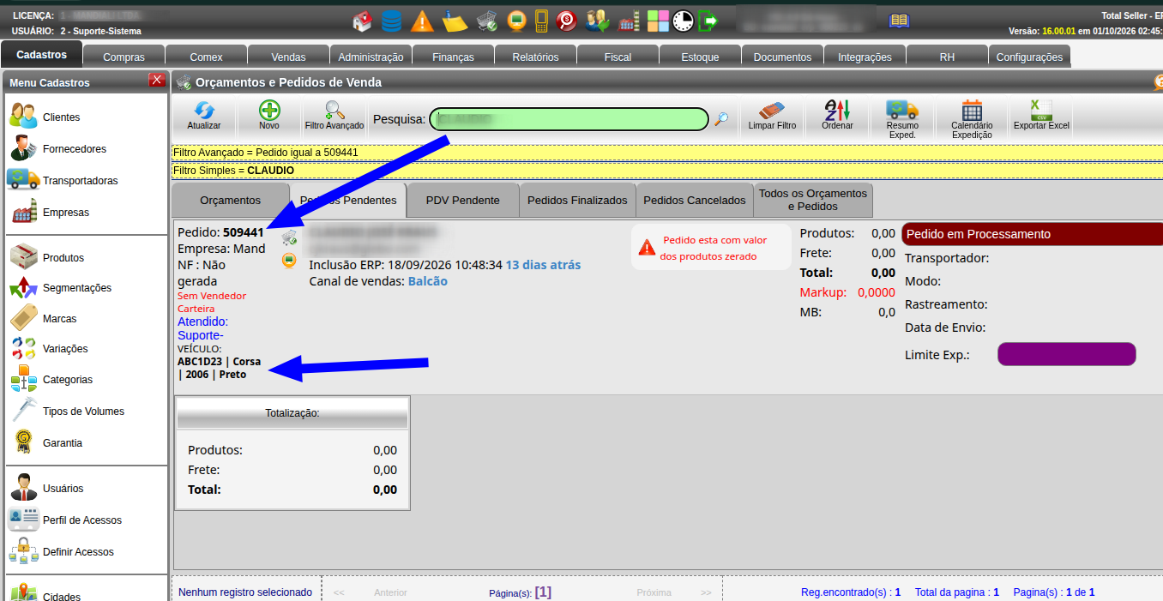Click page number [1] in pagination

(x=543, y=592)
